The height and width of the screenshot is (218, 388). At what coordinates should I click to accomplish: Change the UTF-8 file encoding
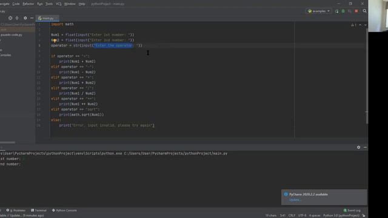302,216
